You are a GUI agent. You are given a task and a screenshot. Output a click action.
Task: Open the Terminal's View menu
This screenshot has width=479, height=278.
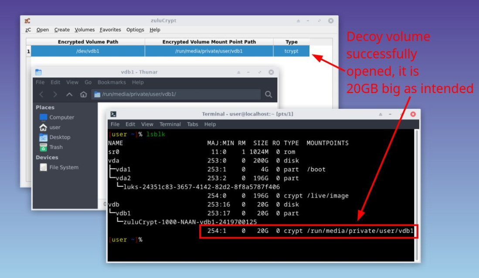[147, 124]
